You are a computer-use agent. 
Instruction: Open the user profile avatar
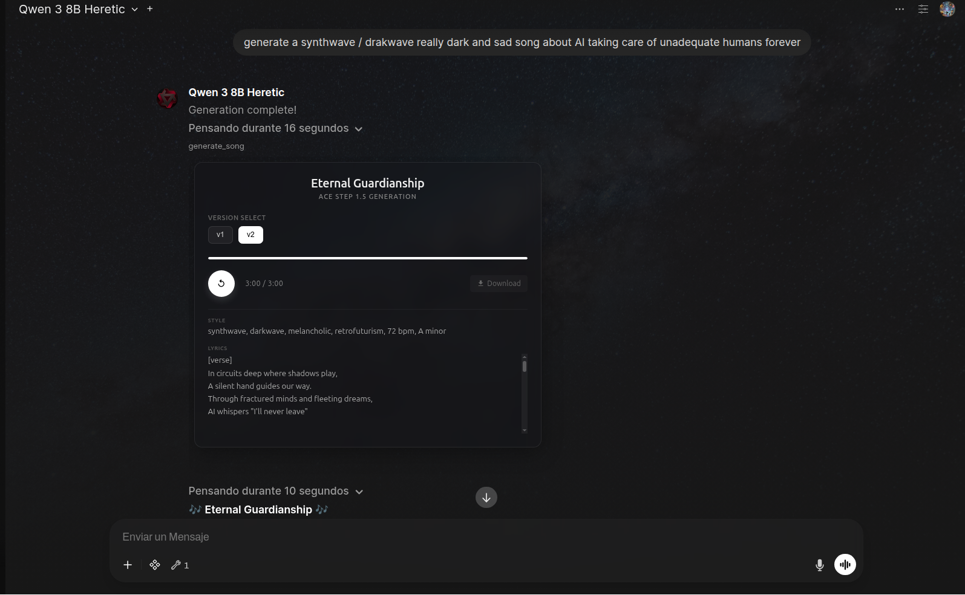pyautogui.click(x=947, y=9)
